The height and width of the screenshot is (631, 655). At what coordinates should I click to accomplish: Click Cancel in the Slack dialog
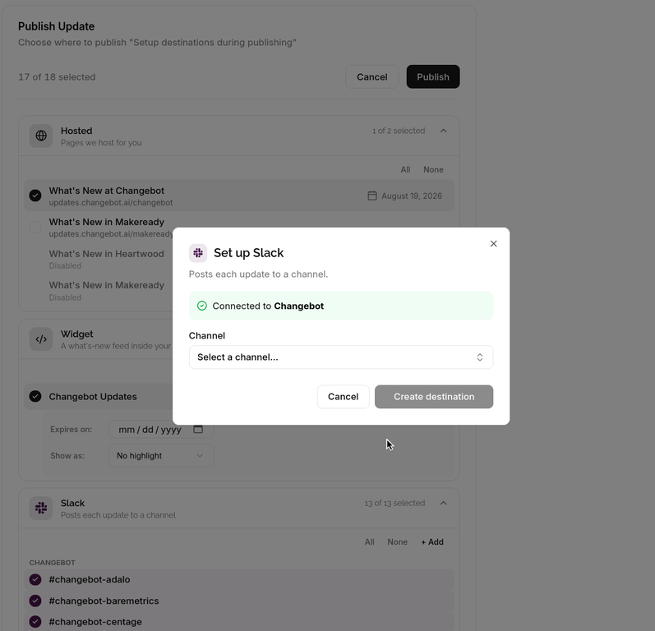point(343,397)
